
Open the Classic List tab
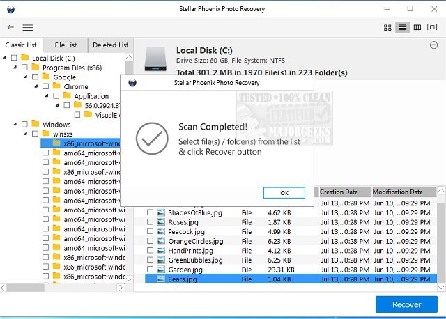click(x=21, y=45)
